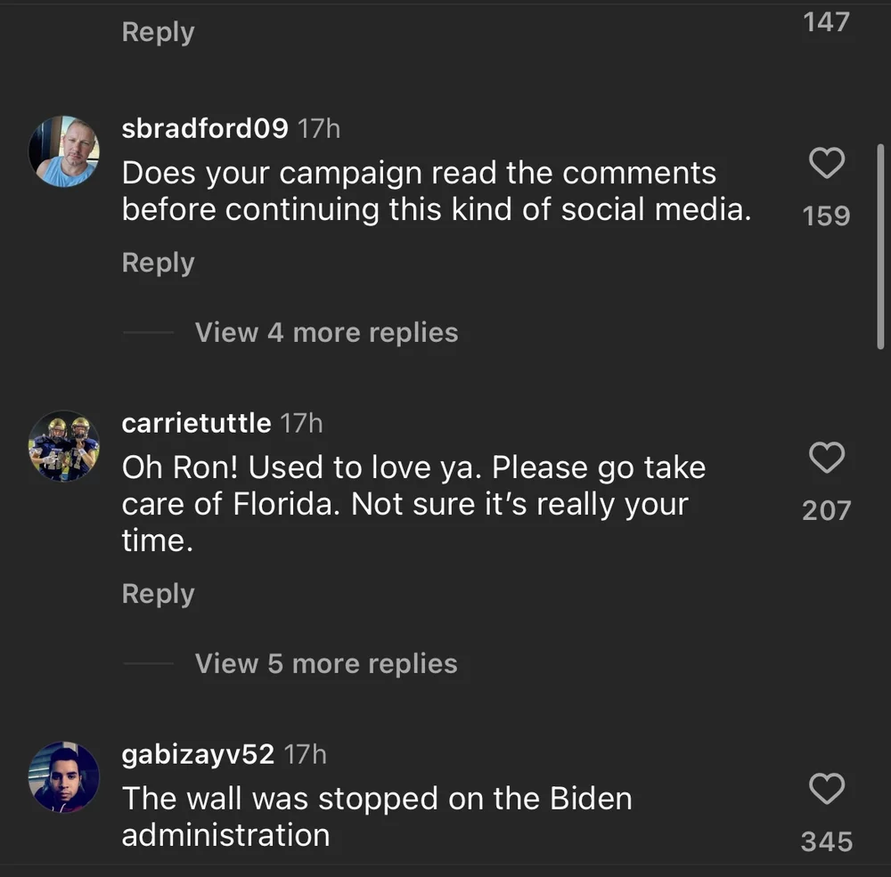The image size is (891, 877).
Task: Reply to sbradford09's comment
Action: click(158, 263)
